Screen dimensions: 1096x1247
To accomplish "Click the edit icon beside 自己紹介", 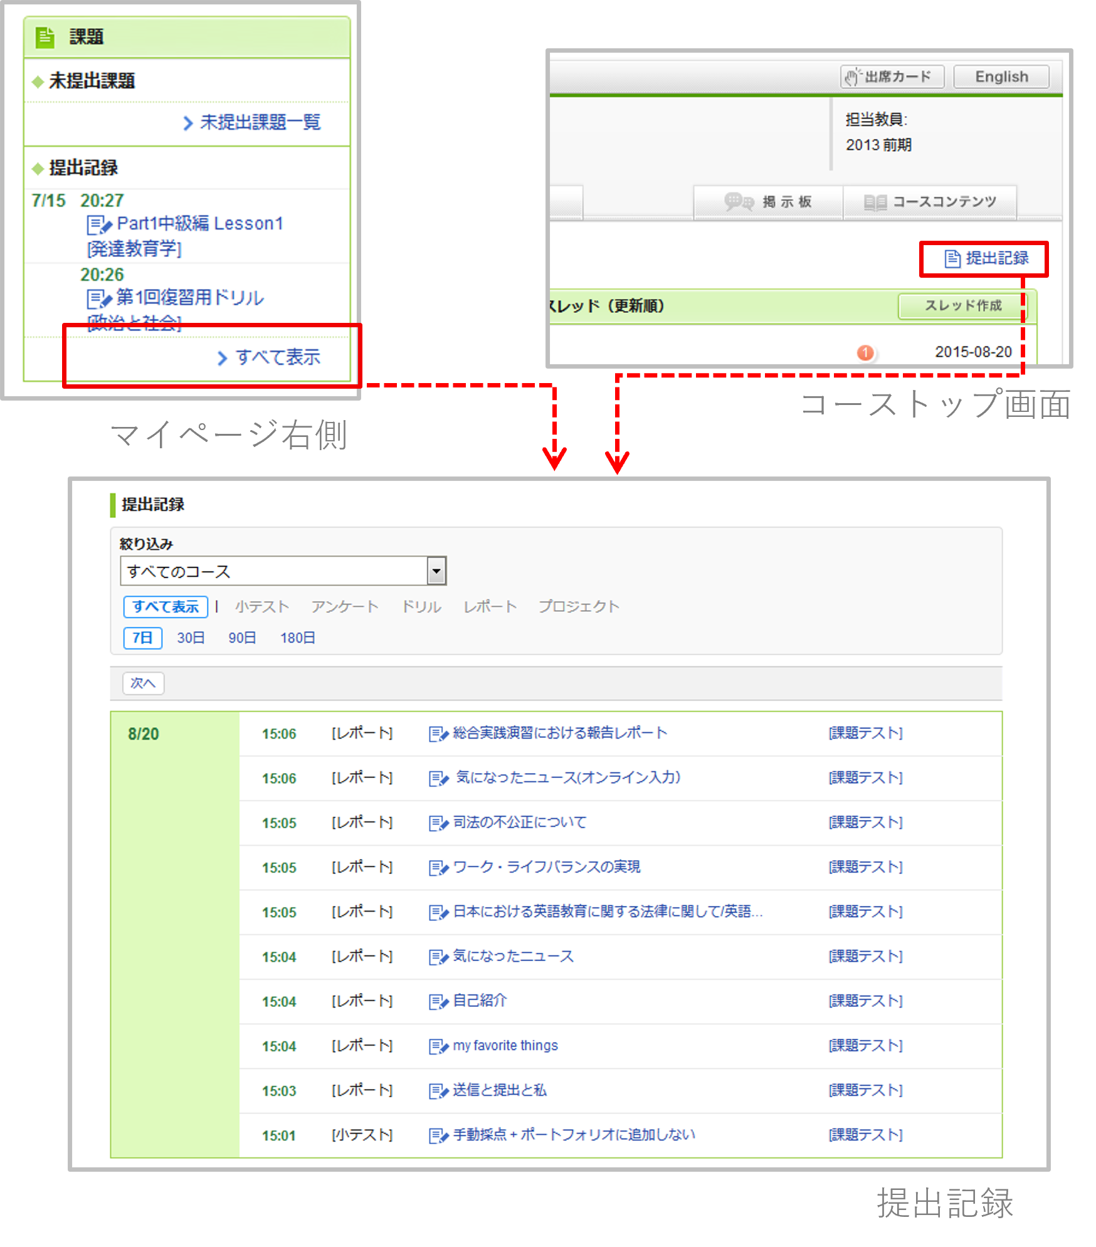I will 438,1002.
